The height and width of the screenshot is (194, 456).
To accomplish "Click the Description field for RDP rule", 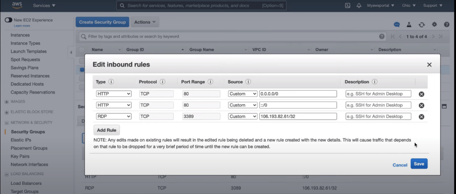I will [x=378, y=117].
